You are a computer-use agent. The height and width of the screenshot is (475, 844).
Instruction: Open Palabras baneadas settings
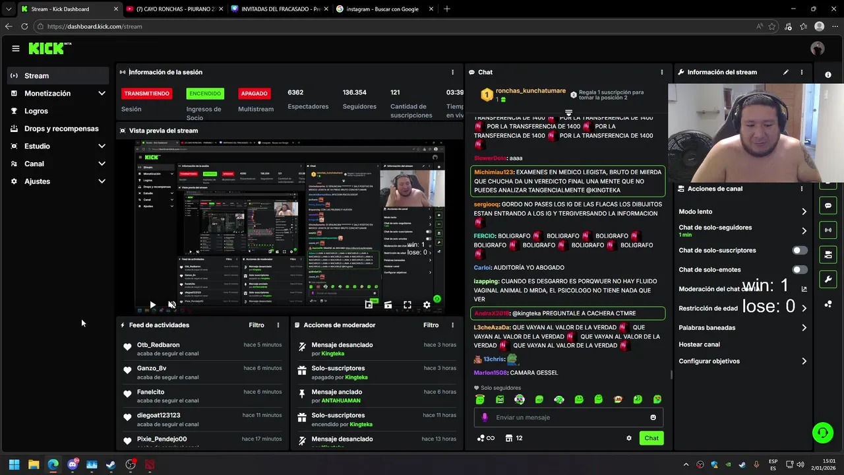tap(743, 328)
